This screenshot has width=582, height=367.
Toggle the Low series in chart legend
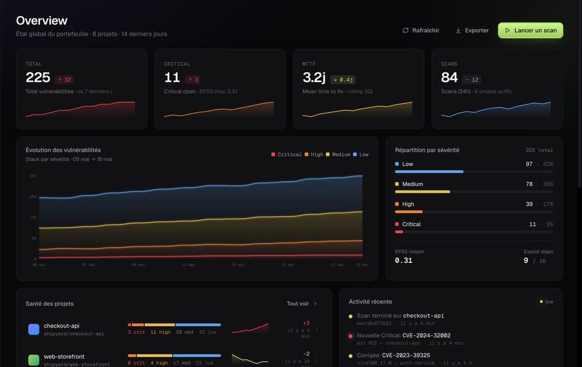[x=360, y=154]
